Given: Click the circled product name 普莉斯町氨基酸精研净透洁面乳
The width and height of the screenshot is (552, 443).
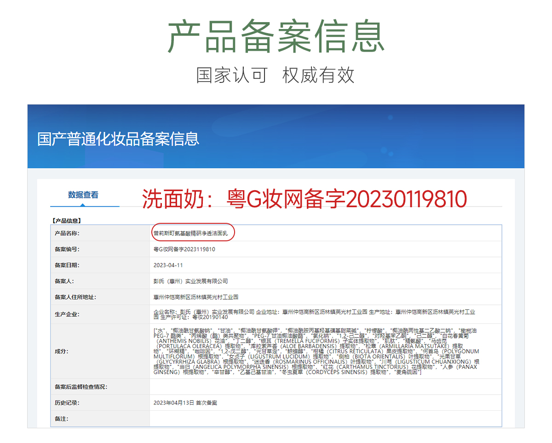Looking at the screenshot, I should tap(190, 233).
